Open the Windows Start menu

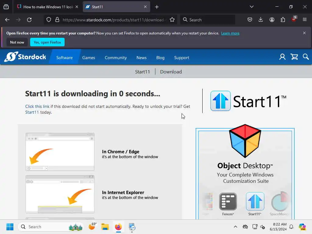click(10, 227)
